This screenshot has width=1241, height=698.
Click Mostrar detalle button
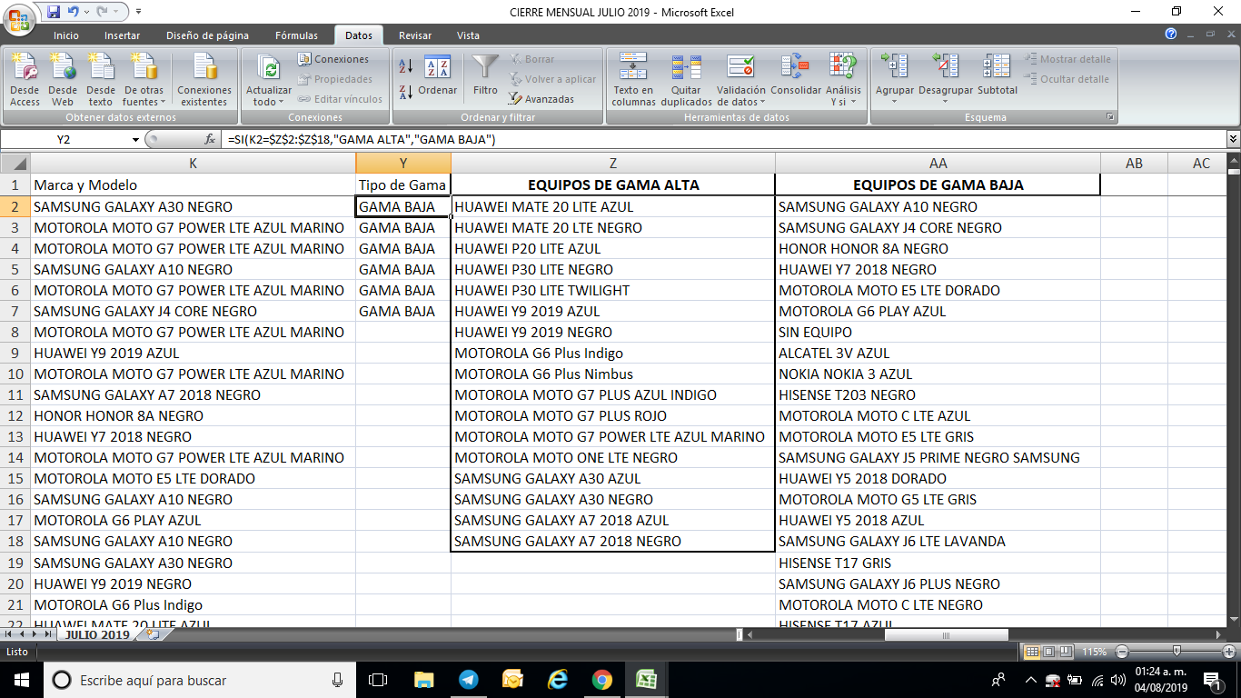coord(1067,59)
